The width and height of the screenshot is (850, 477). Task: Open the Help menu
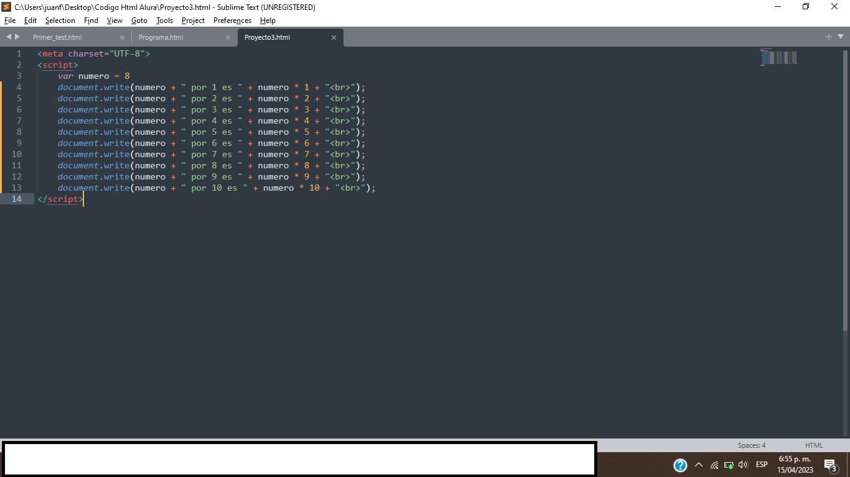coord(268,20)
